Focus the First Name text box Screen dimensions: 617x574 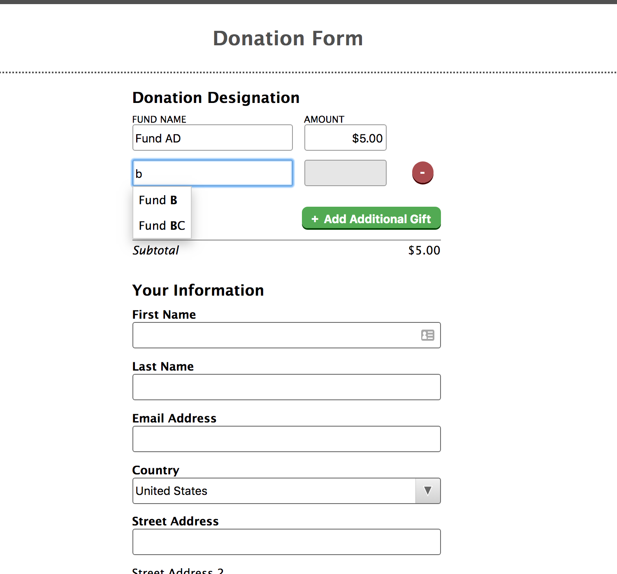click(287, 335)
